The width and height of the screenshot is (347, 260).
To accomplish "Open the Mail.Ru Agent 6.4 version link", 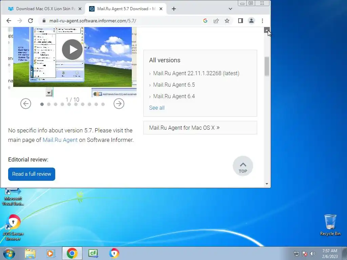I will pos(174,96).
